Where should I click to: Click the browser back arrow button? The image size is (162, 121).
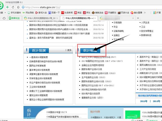tap(8, 7)
